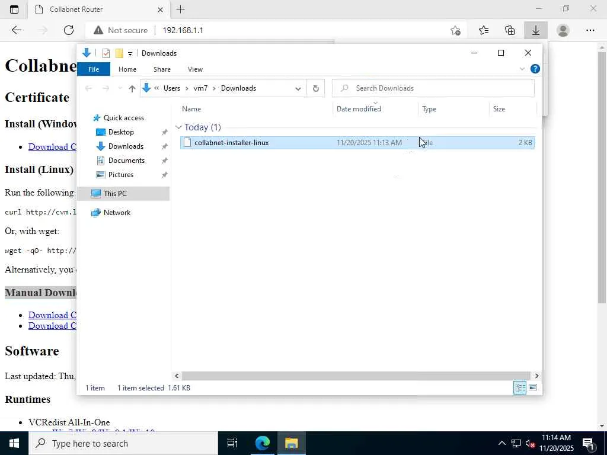Click the 192.168.1.1 address bar
This screenshot has width=607, height=455.
[x=183, y=30]
